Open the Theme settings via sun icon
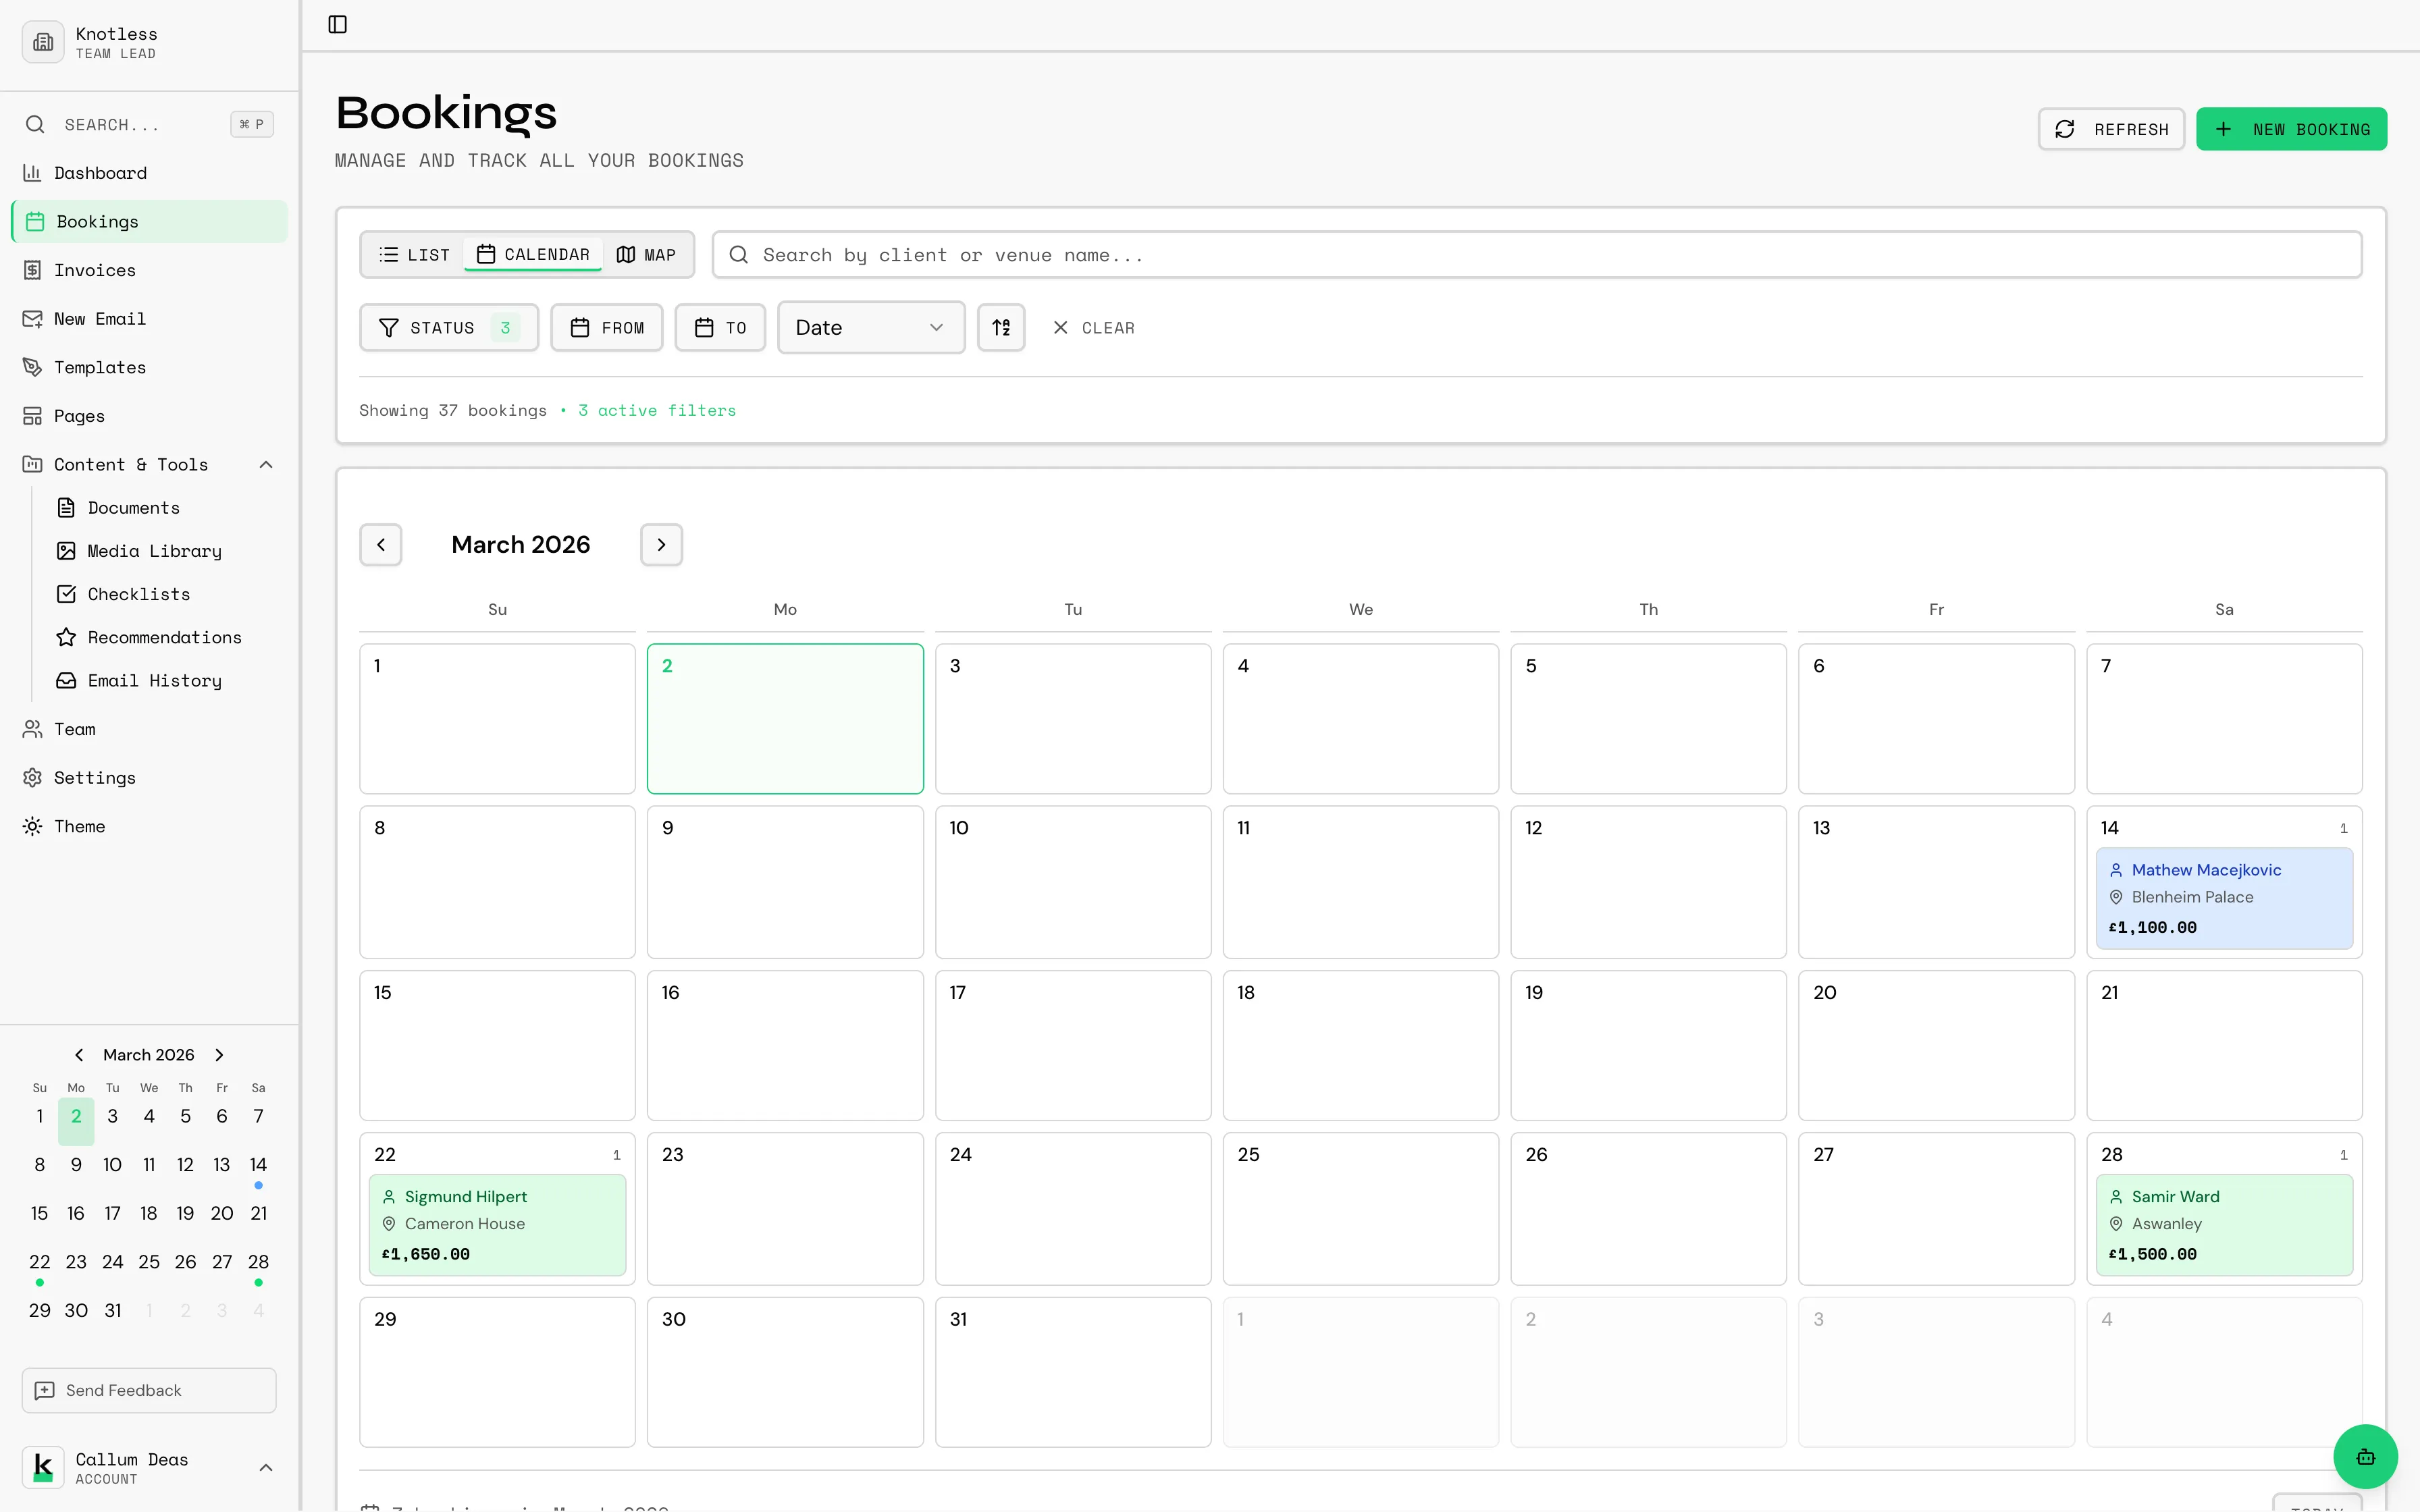 point(32,826)
